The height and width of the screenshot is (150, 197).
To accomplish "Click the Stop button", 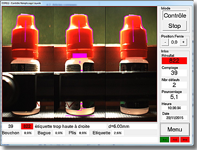I will (x=175, y=26).
